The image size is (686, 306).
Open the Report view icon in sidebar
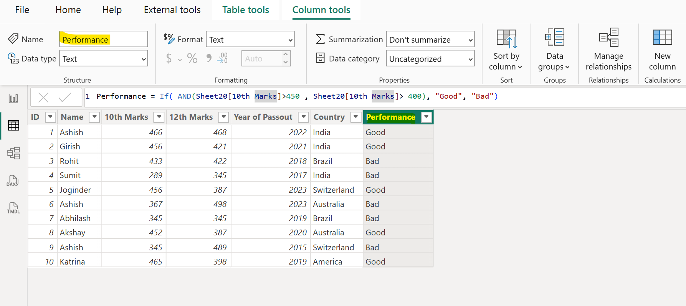(13, 99)
